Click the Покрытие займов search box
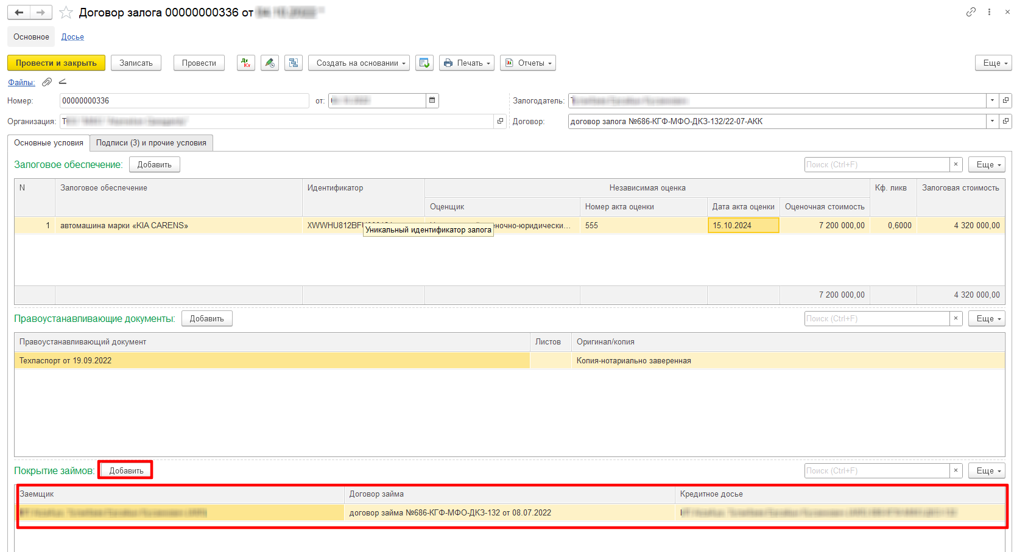The image size is (1014, 552). tap(877, 470)
